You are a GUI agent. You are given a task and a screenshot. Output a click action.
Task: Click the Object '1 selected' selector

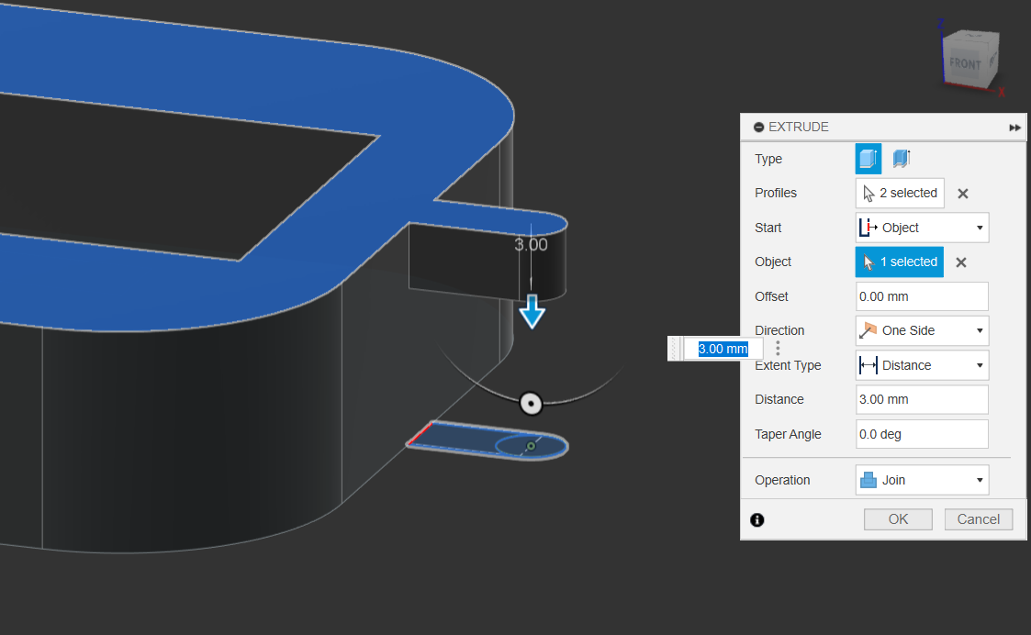tap(899, 262)
